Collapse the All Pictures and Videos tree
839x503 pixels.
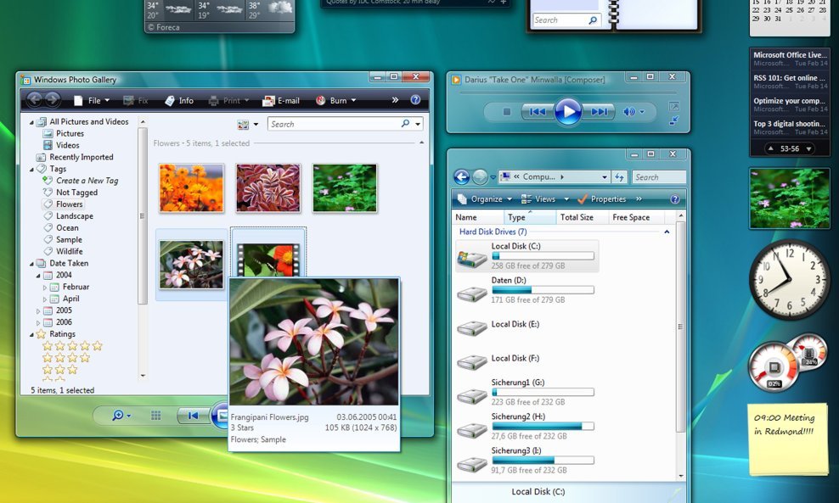[31, 122]
